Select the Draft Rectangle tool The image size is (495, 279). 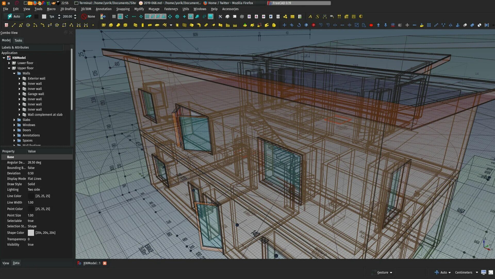click(x=64, y=25)
